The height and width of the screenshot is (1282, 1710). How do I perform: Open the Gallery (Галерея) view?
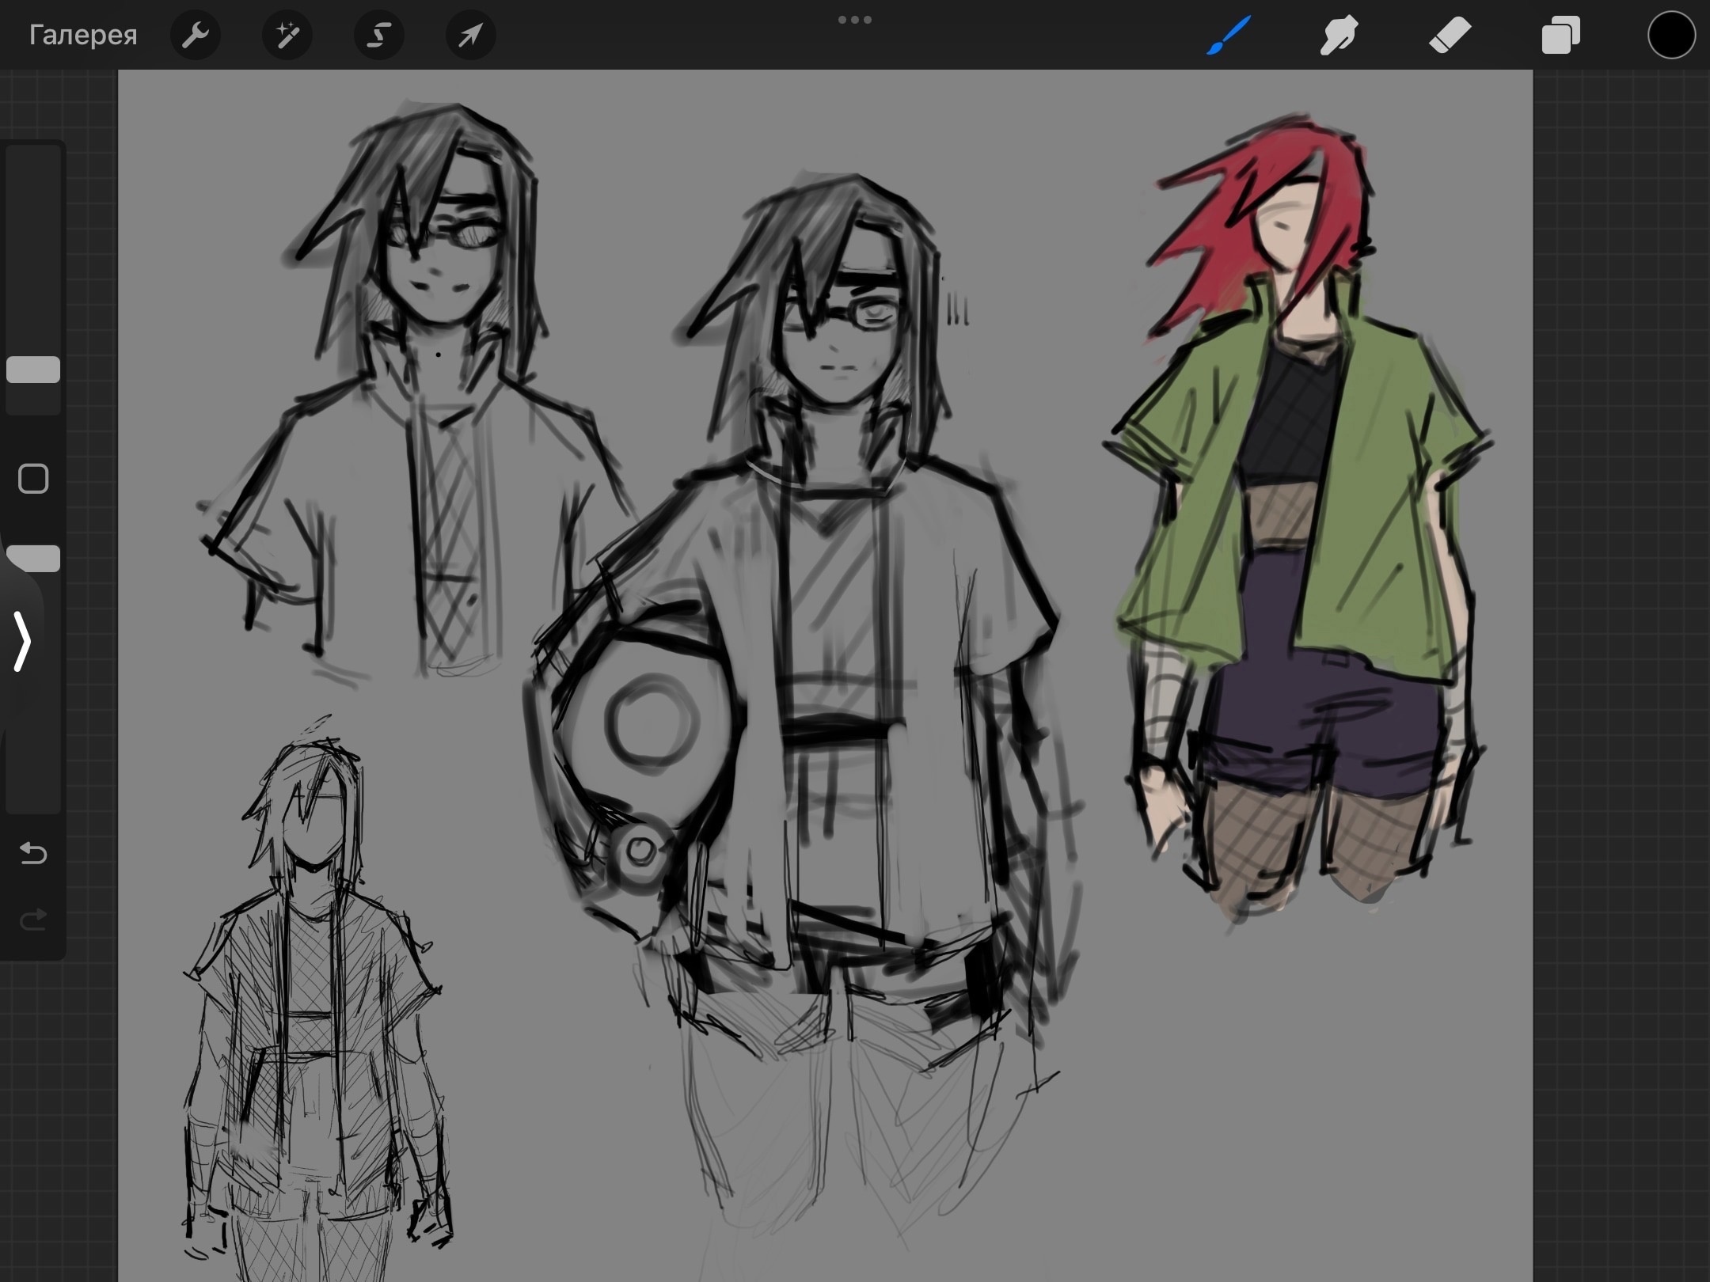click(83, 35)
